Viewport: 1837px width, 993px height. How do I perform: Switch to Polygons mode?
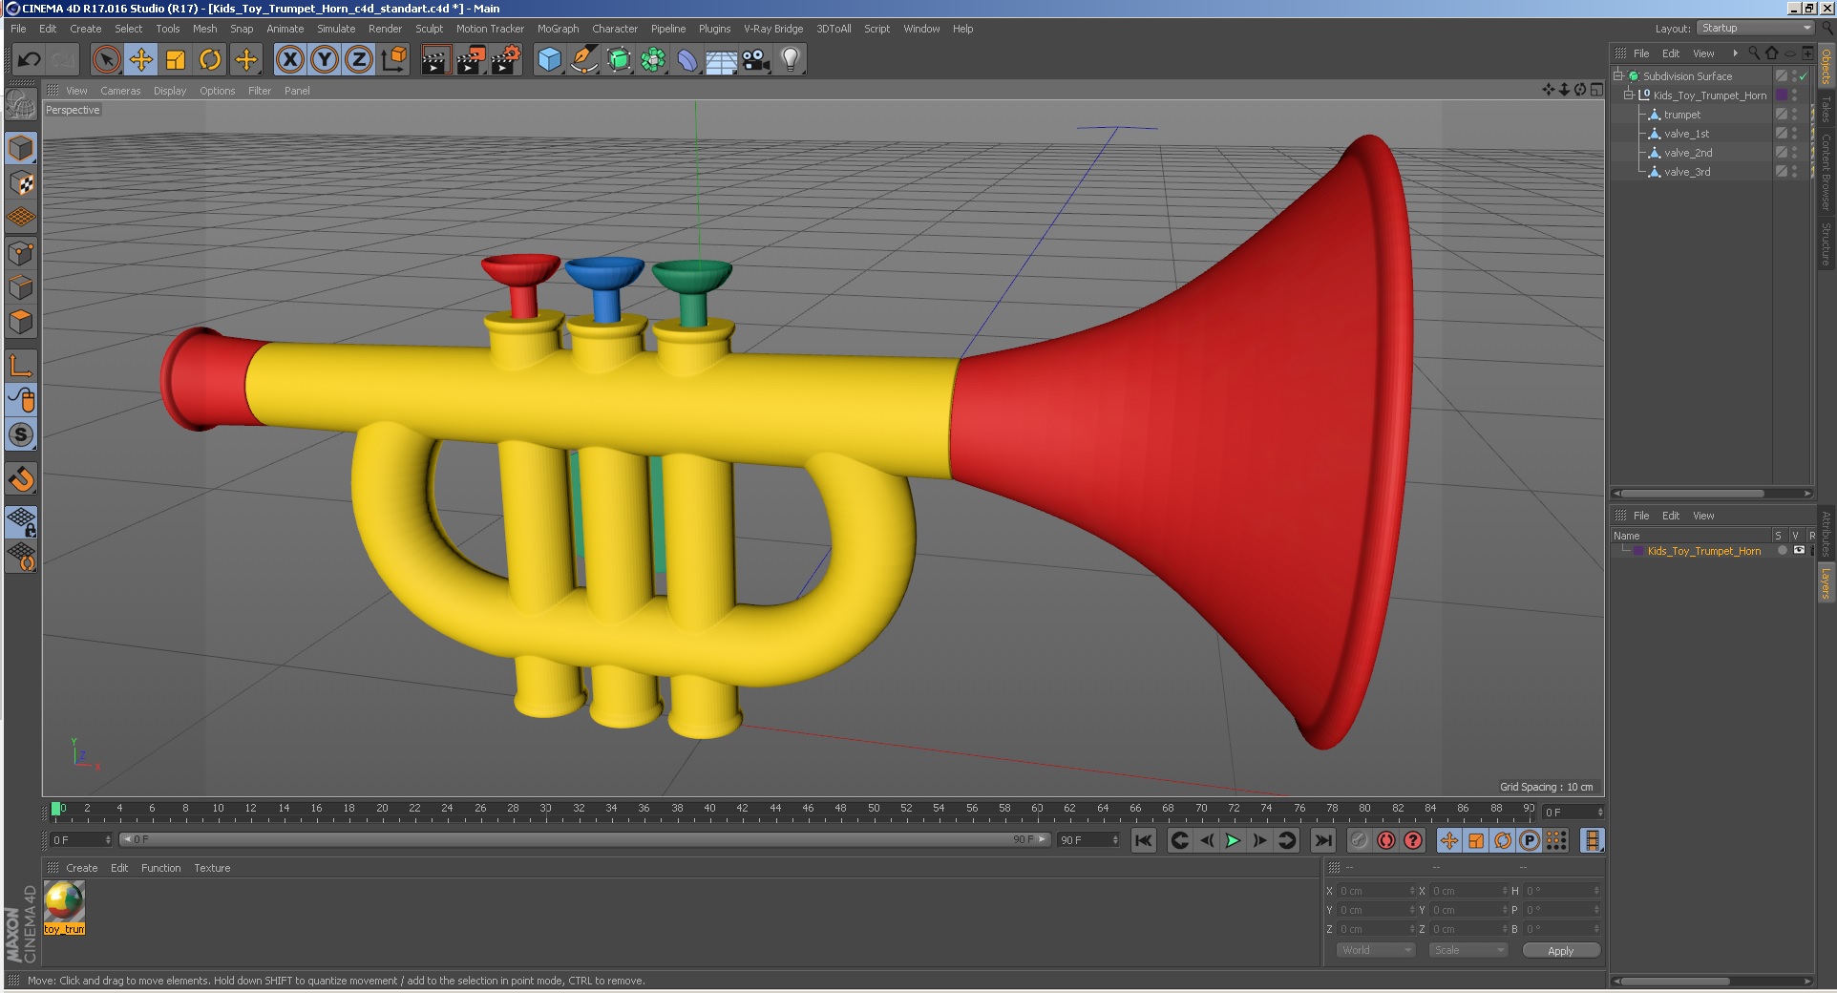[x=21, y=322]
